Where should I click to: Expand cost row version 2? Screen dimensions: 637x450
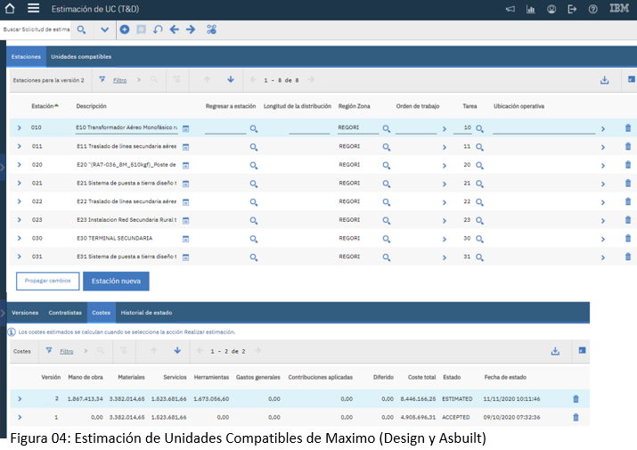(20, 399)
